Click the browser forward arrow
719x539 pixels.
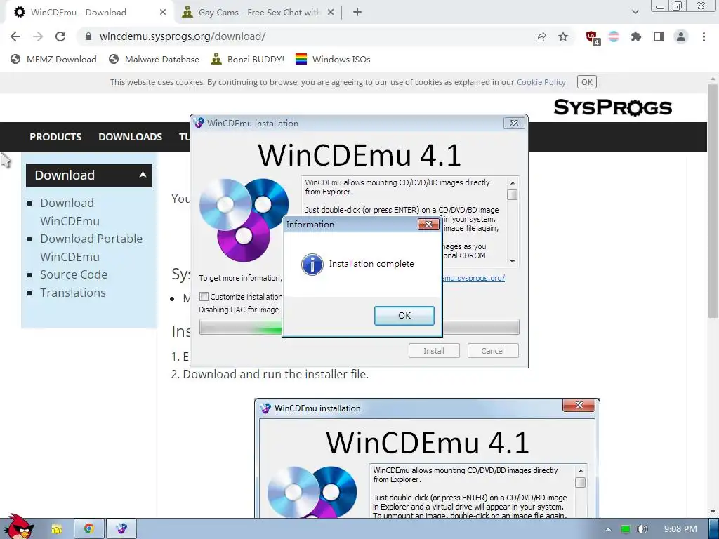pos(38,36)
